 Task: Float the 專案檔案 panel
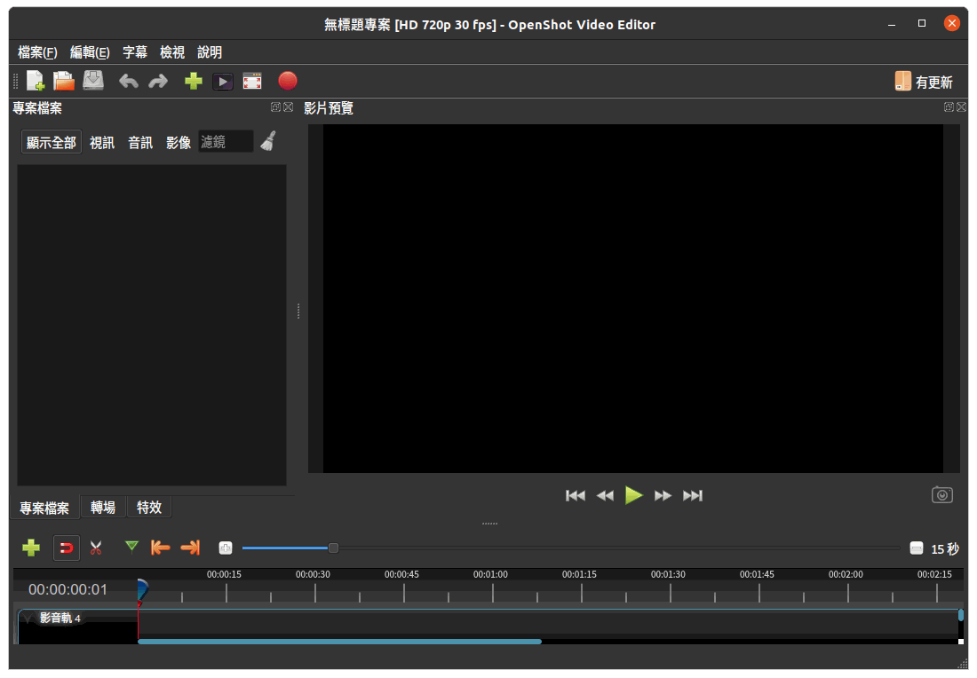click(x=275, y=107)
